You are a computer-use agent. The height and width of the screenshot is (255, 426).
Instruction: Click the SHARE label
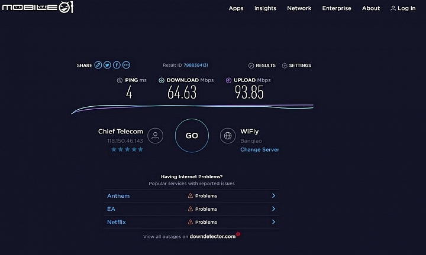point(85,66)
